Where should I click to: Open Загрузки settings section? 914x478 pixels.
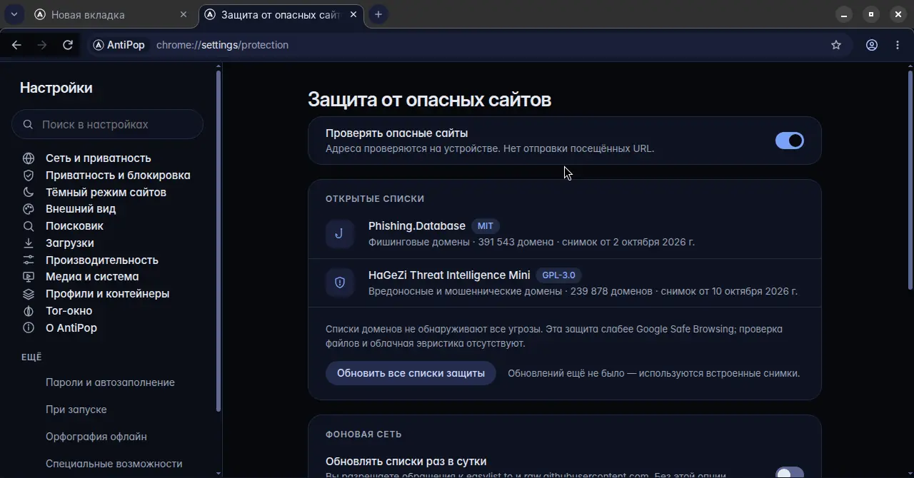tap(70, 243)
